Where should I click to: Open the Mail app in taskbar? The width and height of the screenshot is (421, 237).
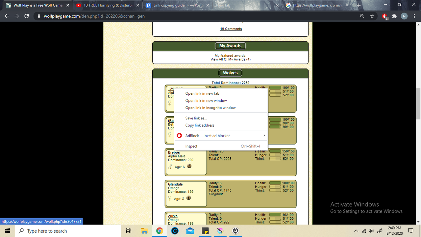(x=190, y=231)
